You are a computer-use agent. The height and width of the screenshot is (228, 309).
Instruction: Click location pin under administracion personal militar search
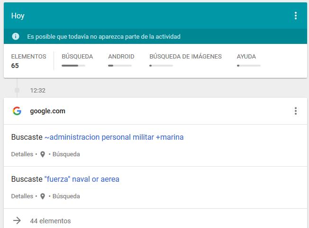pos(43,154)
